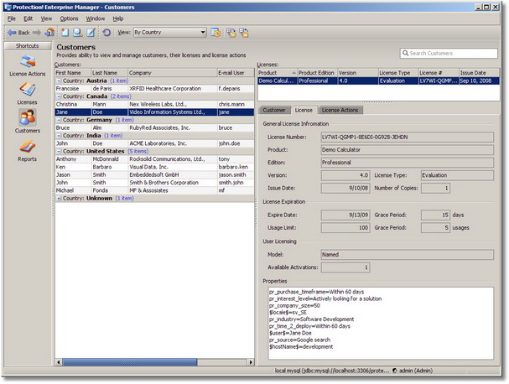Collapse the United States country group
Screen dimensions: 509x384
pyautogui.click(x=58, y=151)
